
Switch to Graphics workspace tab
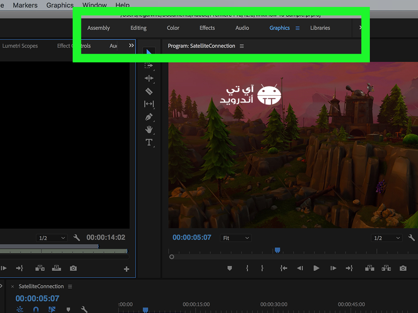tap(279, 28)
